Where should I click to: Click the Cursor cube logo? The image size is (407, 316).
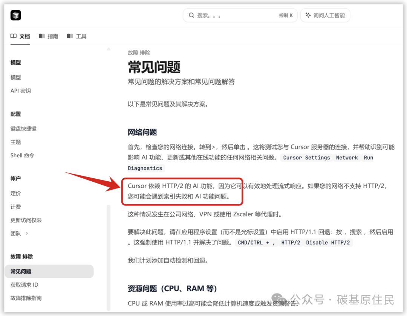[15, 15]
